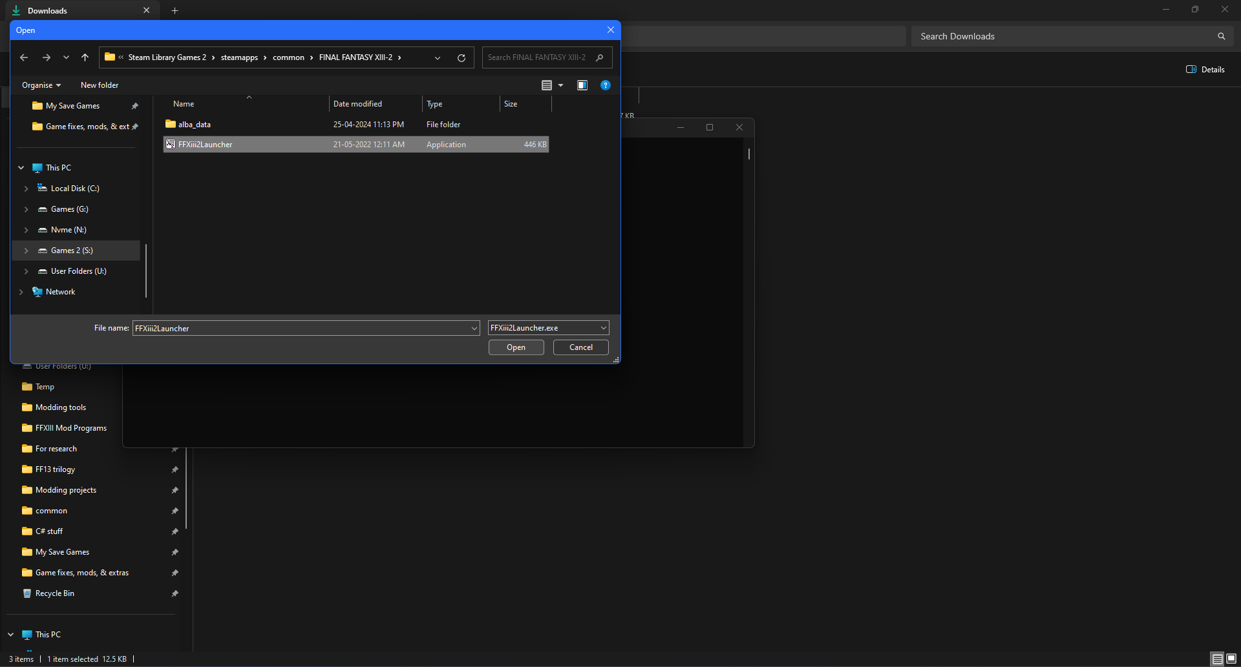Click the Search Downloads box

(x=1072, y=36)
